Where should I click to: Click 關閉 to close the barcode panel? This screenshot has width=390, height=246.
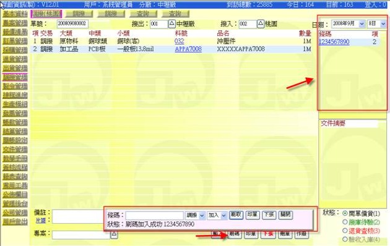(285, 214)
